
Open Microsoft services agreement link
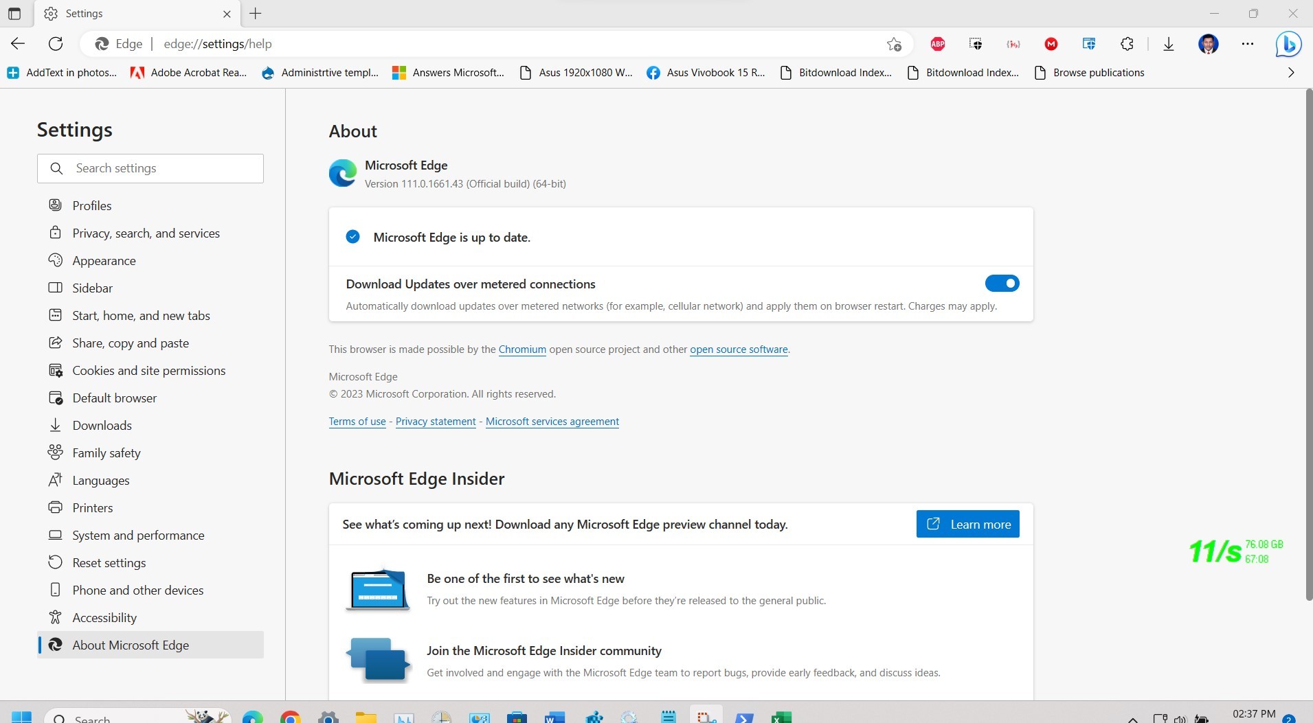(x=552, y=422)
